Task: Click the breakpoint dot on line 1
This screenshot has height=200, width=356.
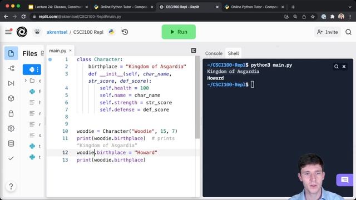Action: pos(50,59)
